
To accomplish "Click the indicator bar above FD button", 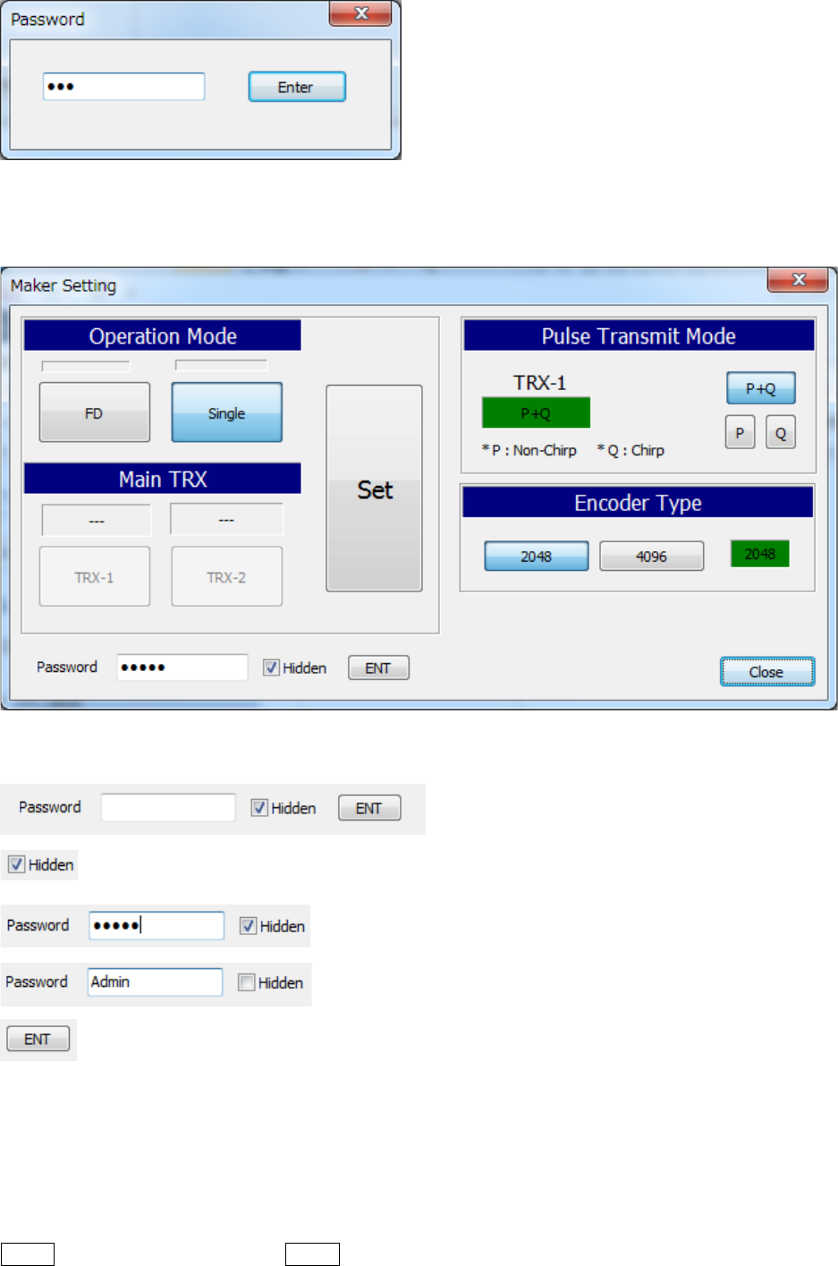I will click(86, 366).
